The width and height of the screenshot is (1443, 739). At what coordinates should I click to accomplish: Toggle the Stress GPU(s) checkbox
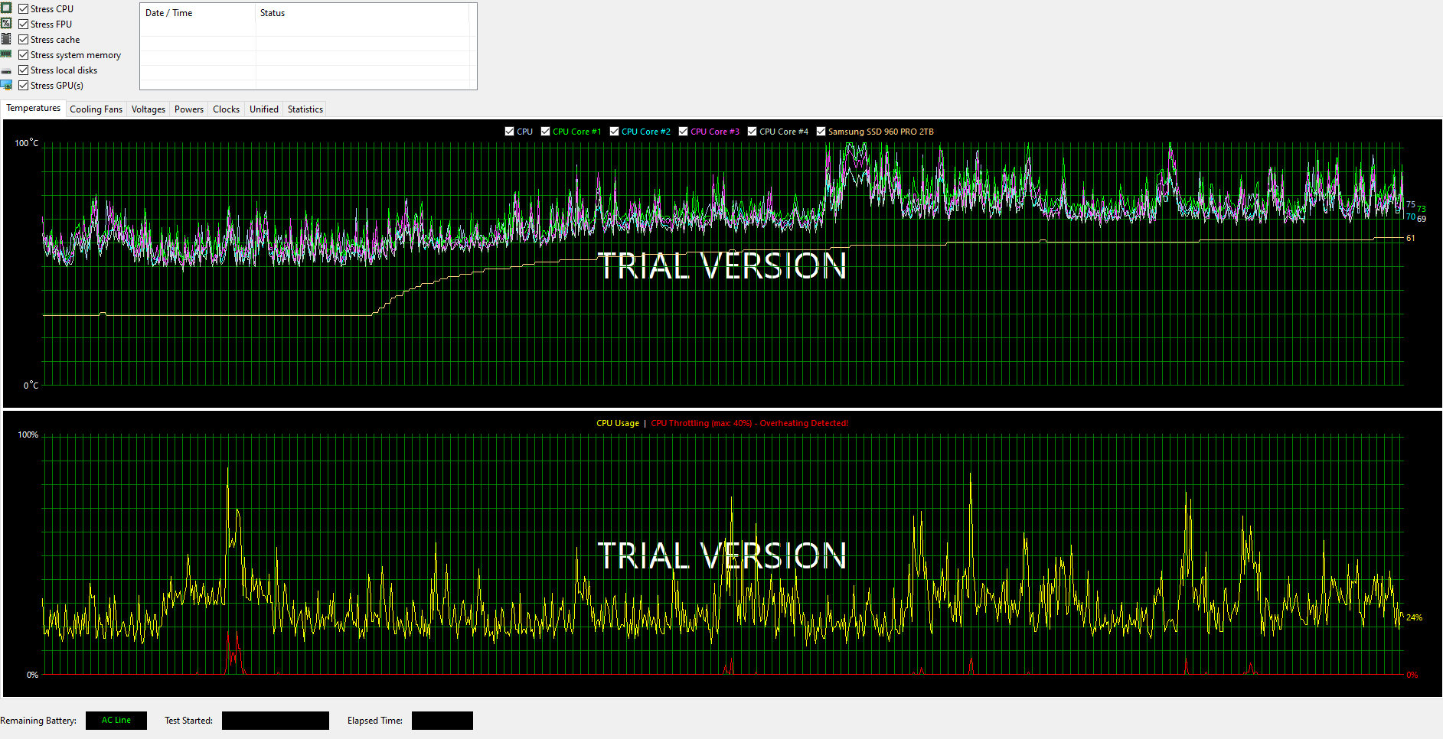pyautogui.click(x=23, y=85)
